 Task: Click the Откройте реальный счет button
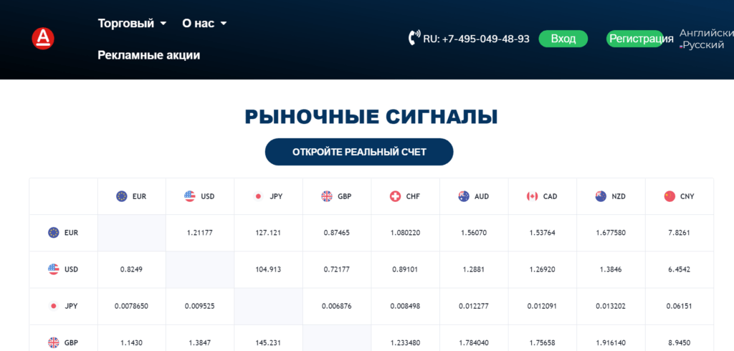[359, 152]
